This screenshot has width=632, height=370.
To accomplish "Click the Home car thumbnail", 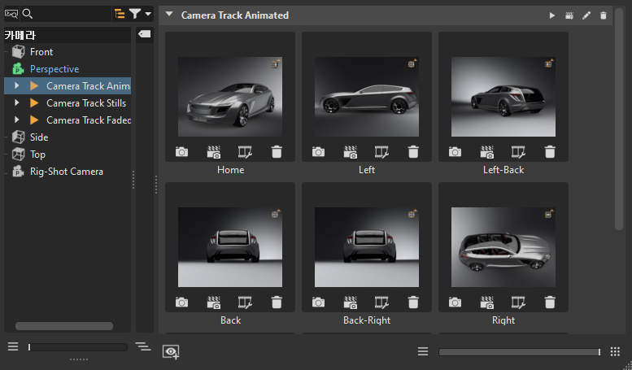I will point(230,97).
